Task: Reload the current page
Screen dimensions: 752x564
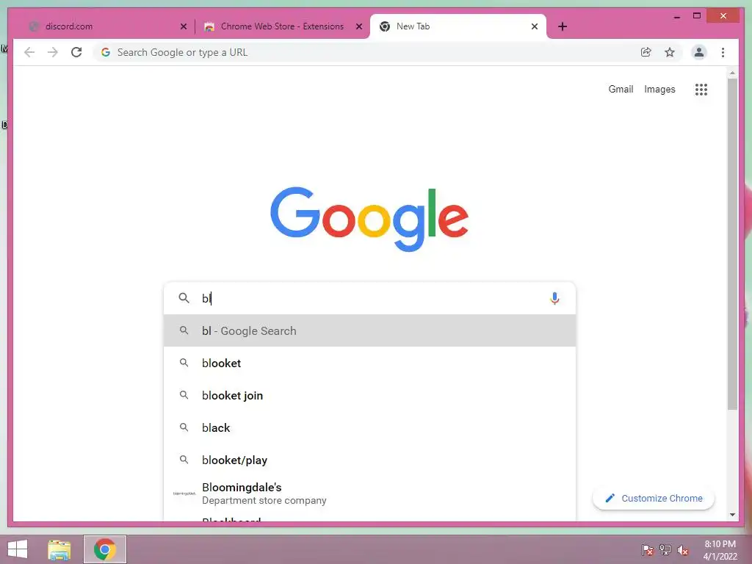Action: (x=76, y=52)
